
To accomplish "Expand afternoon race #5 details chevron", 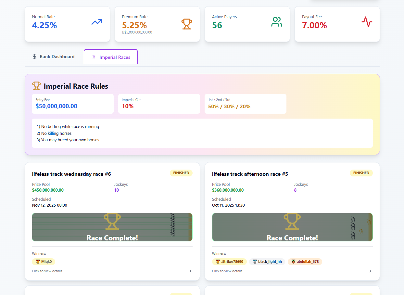I will 370,271.
